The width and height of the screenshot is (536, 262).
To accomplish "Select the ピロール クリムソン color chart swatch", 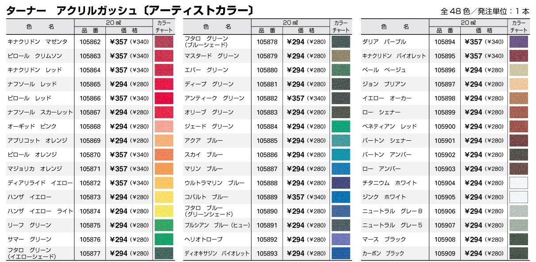I will (163, 56).
